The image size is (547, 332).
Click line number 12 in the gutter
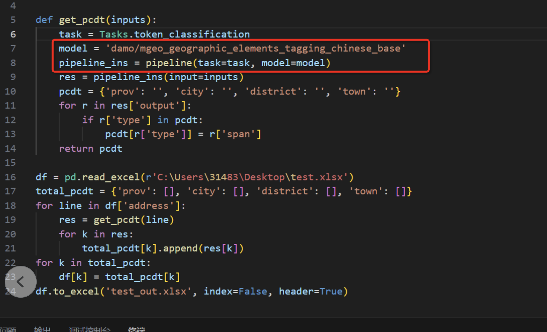[10, 120]
